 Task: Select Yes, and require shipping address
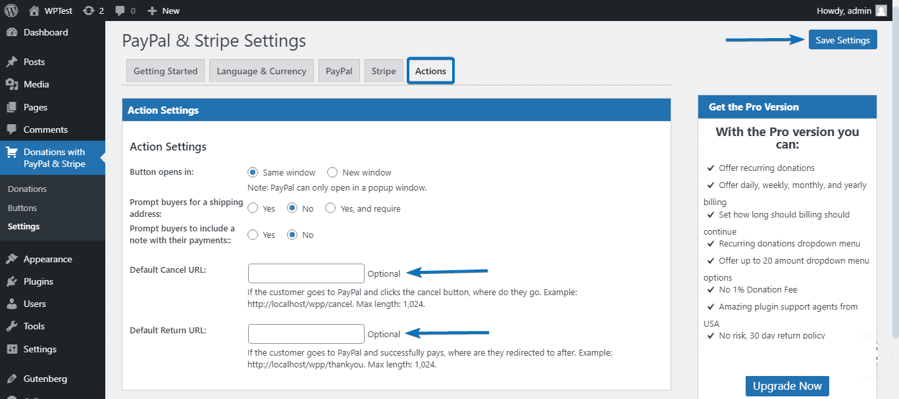pyautogui.click(x=330, y=208)
